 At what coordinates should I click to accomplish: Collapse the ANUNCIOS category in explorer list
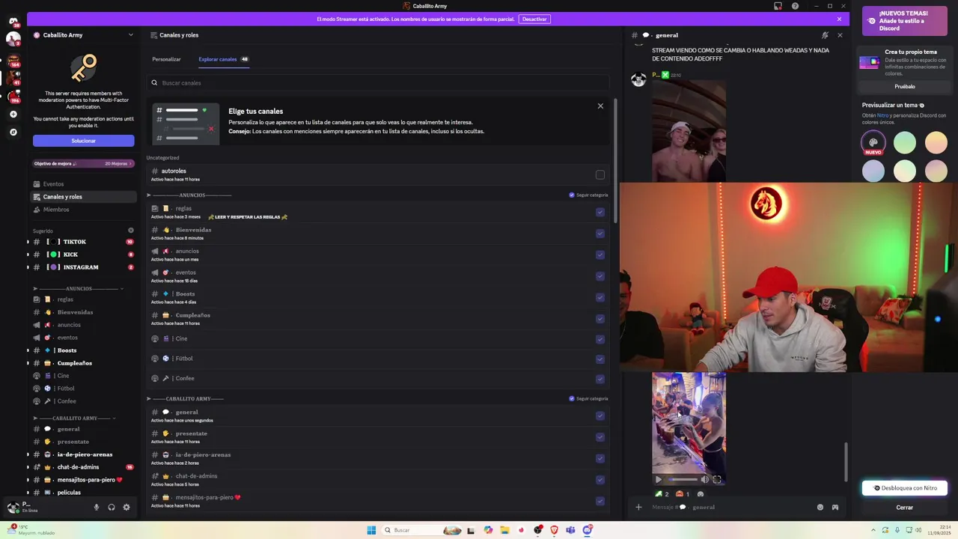point(149,195)
